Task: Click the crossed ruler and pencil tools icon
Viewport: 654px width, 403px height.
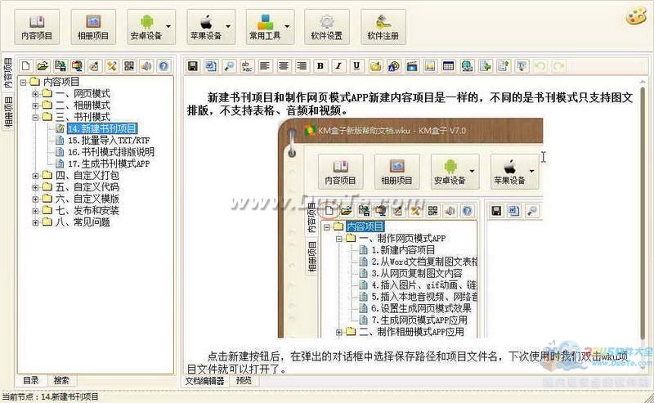Action: coord(112,66)
